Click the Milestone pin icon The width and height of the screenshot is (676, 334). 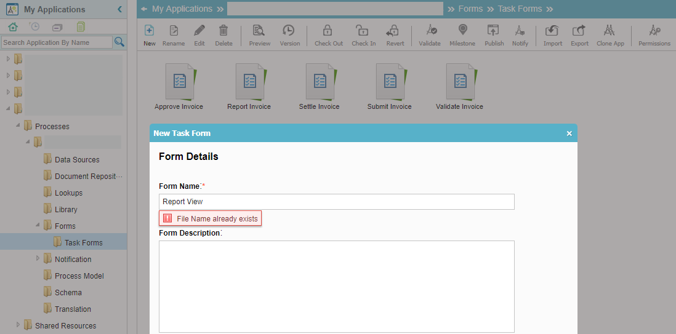(x=462, y=31)
